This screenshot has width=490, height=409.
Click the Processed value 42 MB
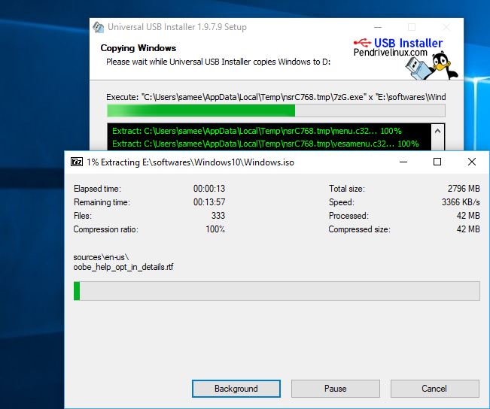468,216
